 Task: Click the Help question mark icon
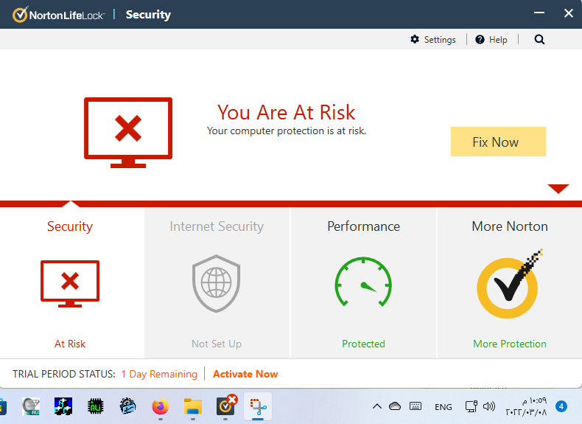tap(480, 39)
